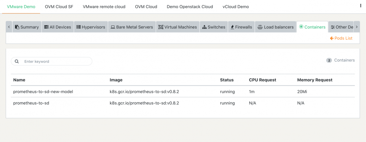Click the CPU Request column header
The height and width of the screenshot is (142, 366).
click(263, 80)
